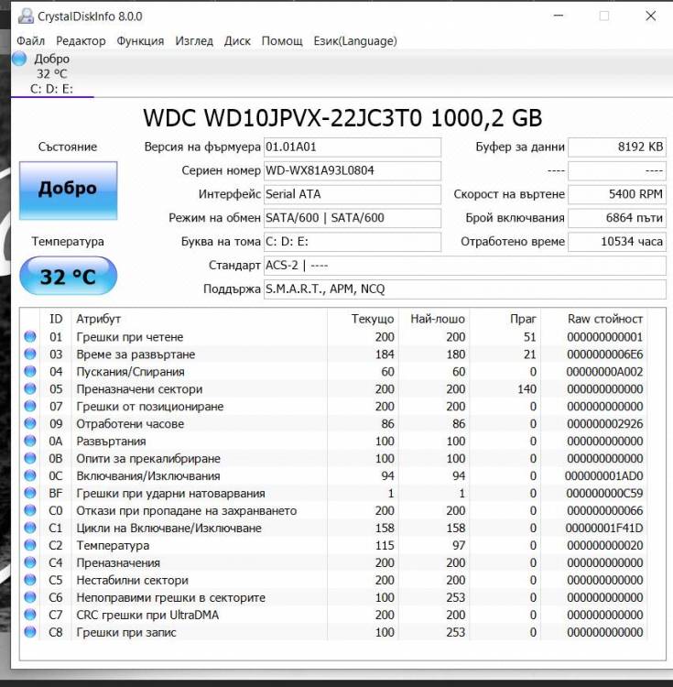Screen dimensions: 673x687
Task: Click status orb for attribute 07
Action: tap(30, 406)
